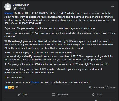Click the Shopee mention in last line
119x101 pixels.
[35, 82]
